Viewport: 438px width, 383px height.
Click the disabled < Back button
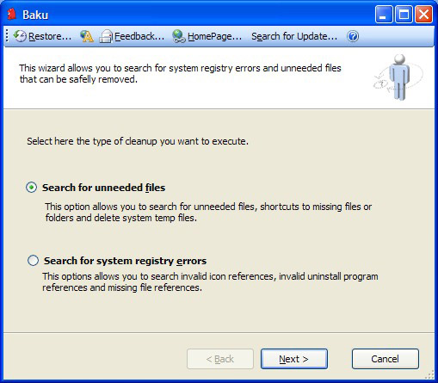(x=220, y=359)
